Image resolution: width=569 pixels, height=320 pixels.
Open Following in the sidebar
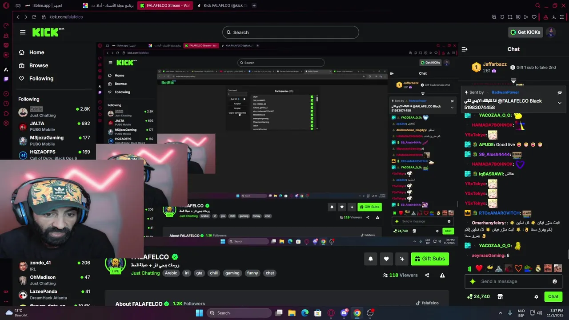[x=36, y=78]
